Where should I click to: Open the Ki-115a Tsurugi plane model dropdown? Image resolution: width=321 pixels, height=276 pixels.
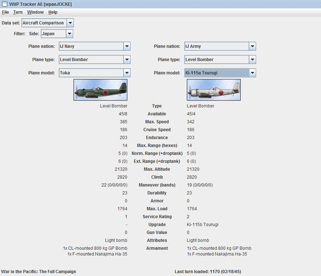pos(252,73)
